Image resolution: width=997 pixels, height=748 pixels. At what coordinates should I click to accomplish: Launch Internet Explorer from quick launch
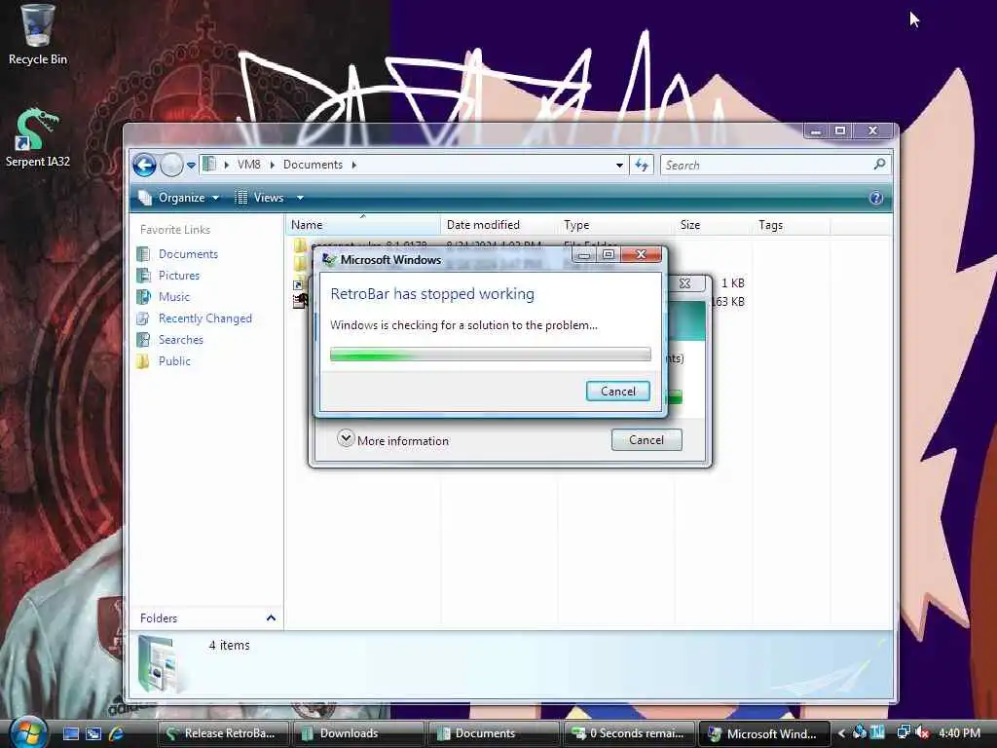pos(117,734)
